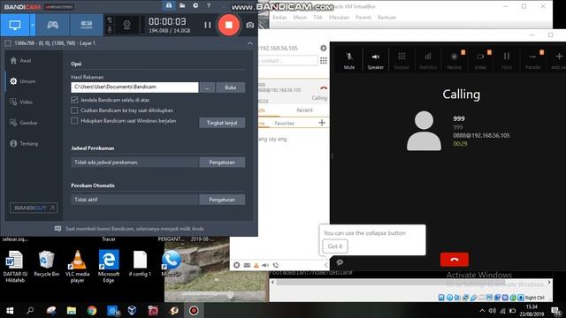This screenshot has width=566, height=318.
Task: Click the Bandicut link button
Action: pos(34,208)
